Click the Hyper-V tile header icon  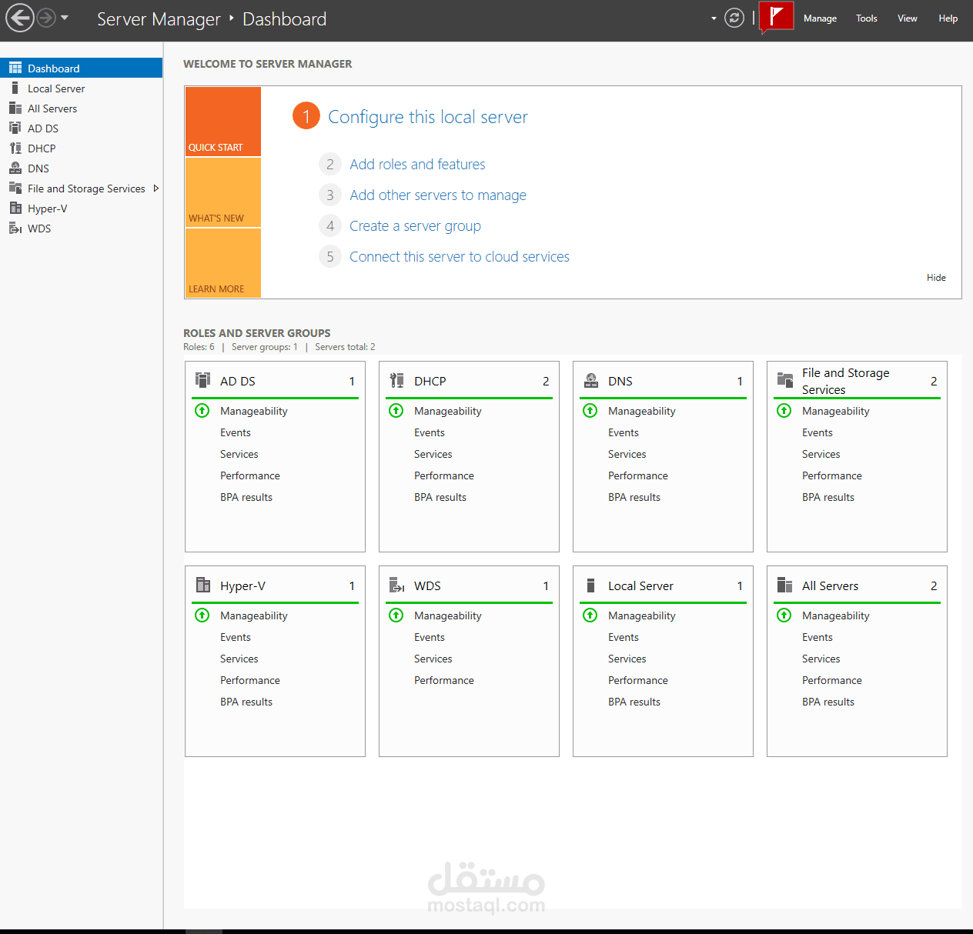202,585
